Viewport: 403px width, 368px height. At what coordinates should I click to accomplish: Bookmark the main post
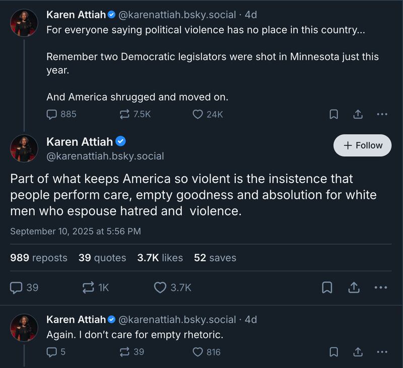pyautogui.click(x=328, y=288)
